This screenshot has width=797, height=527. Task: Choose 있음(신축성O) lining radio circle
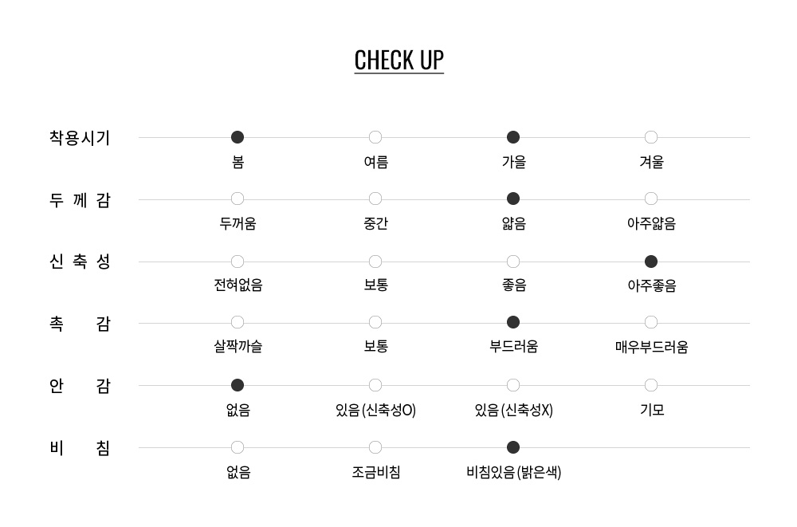[375, 385]
